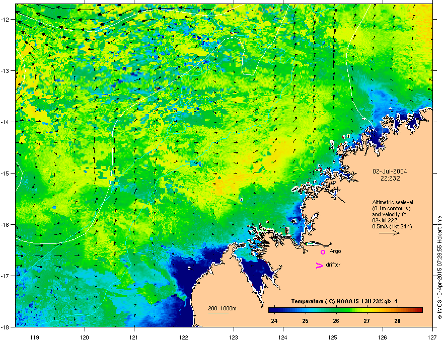This screenshot has width=443, height=342.
Task: Click the color bar value 27
Action: pyautogui.click(x=366, y=321)
